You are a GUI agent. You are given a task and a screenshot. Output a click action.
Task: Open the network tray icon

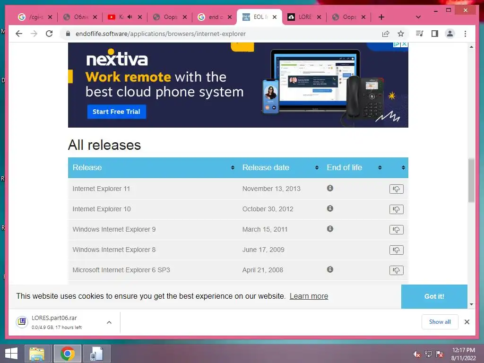click(x=428, y=354)
